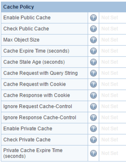Viewport: 126px width, 164px height.
Task: Help icon next to Check Private Cache
Action: tap(93, 140)
